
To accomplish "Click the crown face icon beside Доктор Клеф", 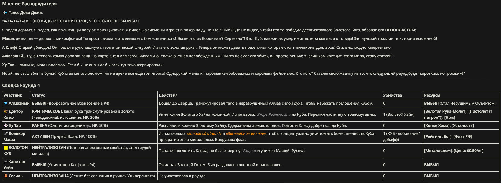I will point(6,111).
